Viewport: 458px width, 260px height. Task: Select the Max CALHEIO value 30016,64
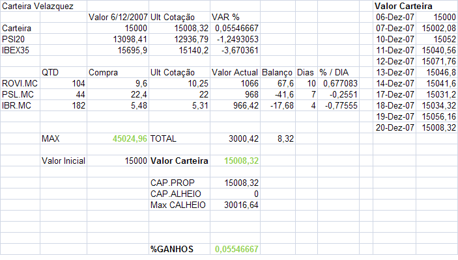pyautogui.click(x=241, y=205)
